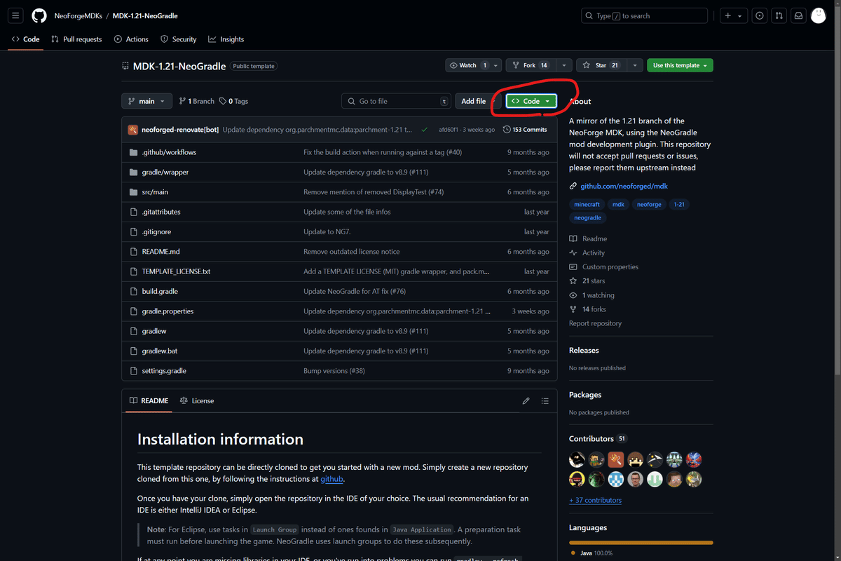
Task: Click the Fork button
Action: click(531, 65)
